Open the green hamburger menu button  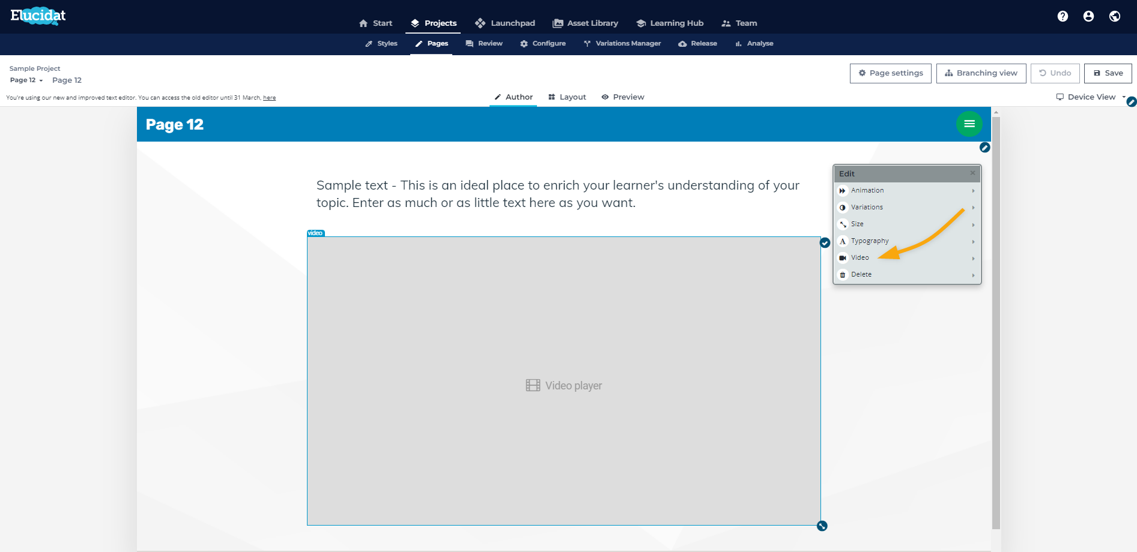969,124
